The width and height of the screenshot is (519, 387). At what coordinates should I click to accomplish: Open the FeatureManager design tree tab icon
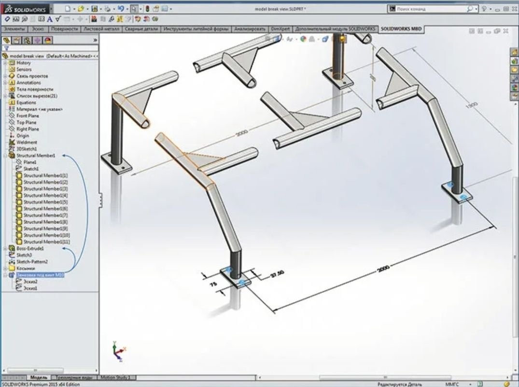pos(7,41)
